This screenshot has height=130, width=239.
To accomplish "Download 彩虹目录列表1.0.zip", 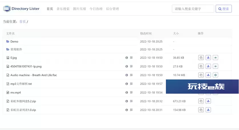I will 208,110.
